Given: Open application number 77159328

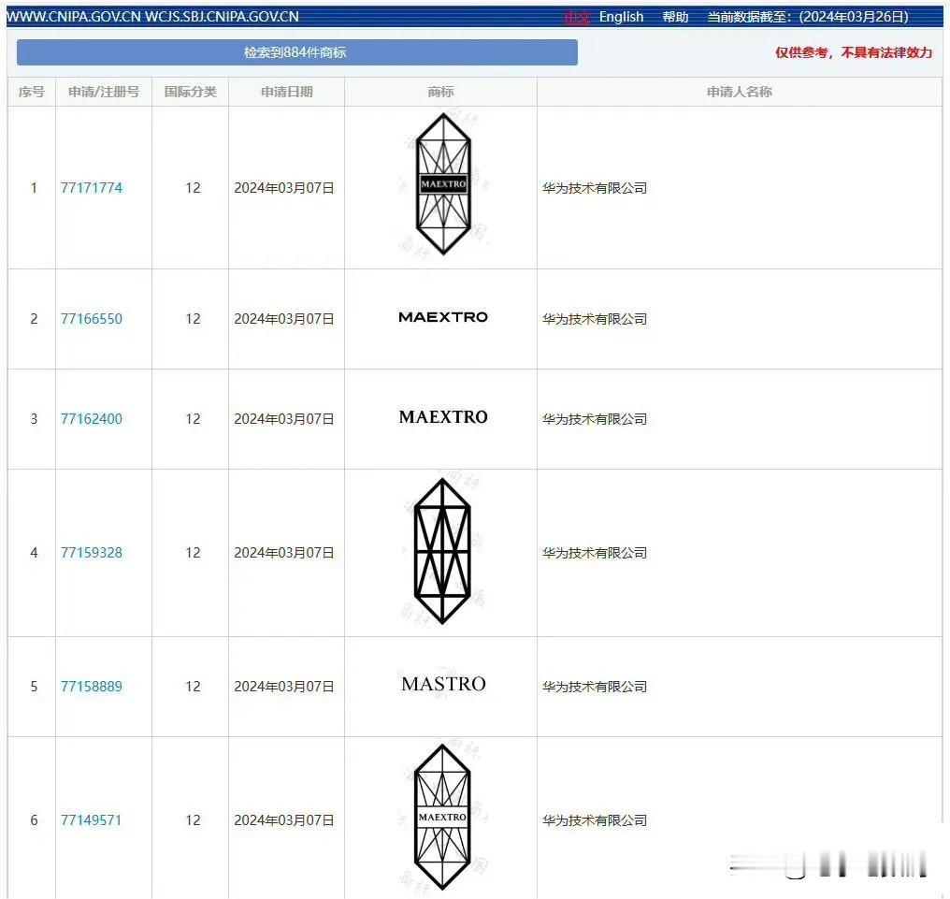Looking at the screenshot, I should (92, 553).
